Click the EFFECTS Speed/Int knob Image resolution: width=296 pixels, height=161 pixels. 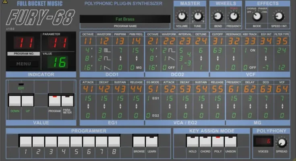[279, 17]
